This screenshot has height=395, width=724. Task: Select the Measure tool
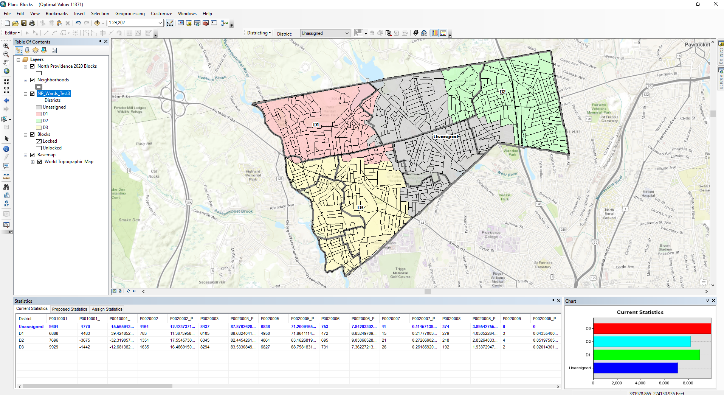coord(6,176)
